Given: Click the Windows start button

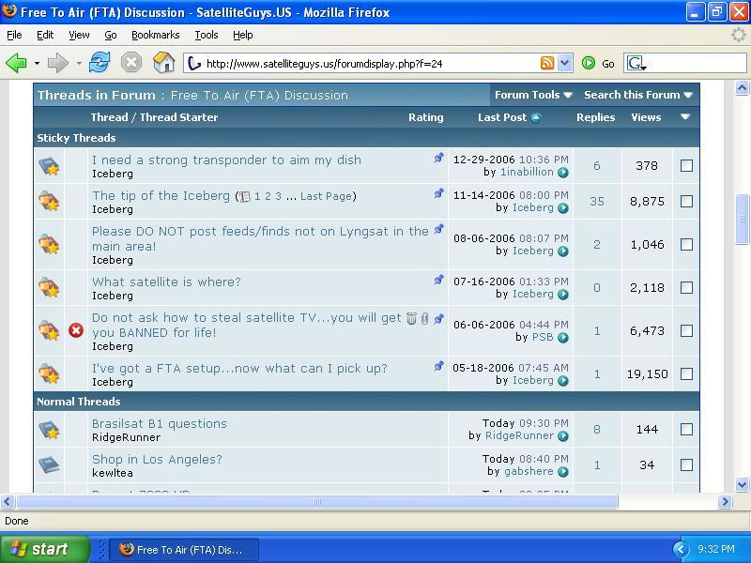Looking at the screenshot, I should (x=44, y=549).
